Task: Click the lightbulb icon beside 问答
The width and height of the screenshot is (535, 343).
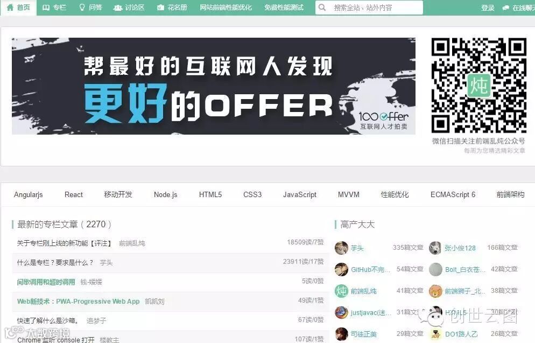Action: [x=82, y=8]
